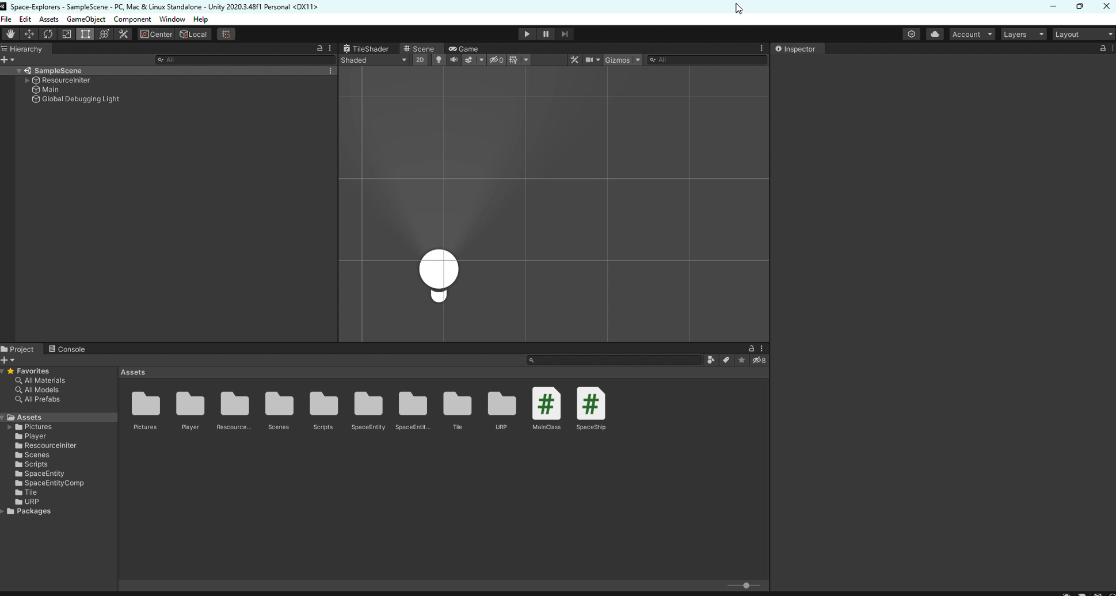Toggle Center pivot mode button
Image resolution: width=1116 pixels, height=596 pixels.
(x=156, y=34)
